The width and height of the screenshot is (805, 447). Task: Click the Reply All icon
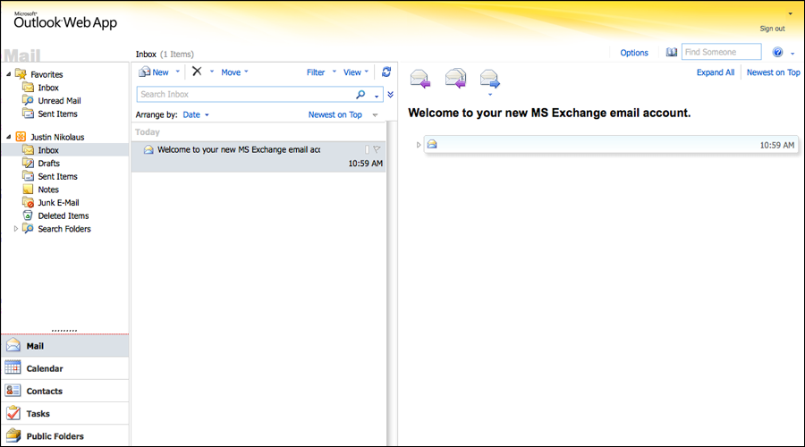(x=455, y=79)
